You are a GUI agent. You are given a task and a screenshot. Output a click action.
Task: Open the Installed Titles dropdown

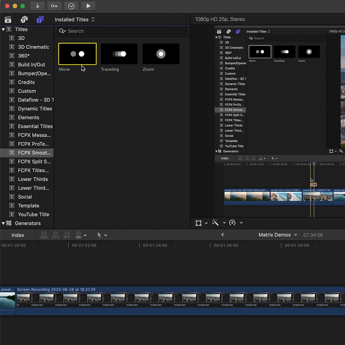pyautogui.click(x=75, y=20)
